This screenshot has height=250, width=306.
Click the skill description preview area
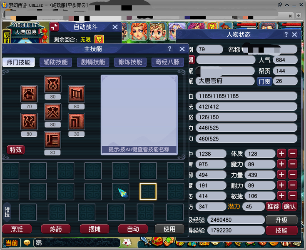[x=139, y=115]
